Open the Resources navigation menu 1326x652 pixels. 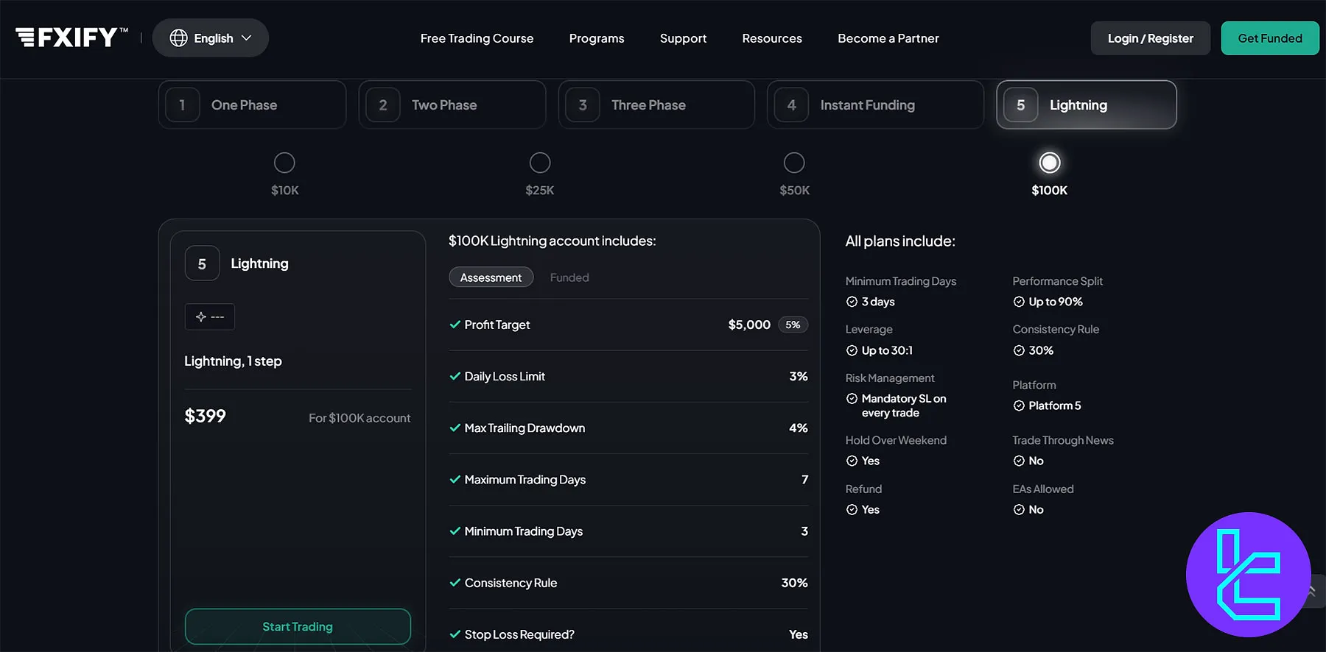(x=771, y=38)
